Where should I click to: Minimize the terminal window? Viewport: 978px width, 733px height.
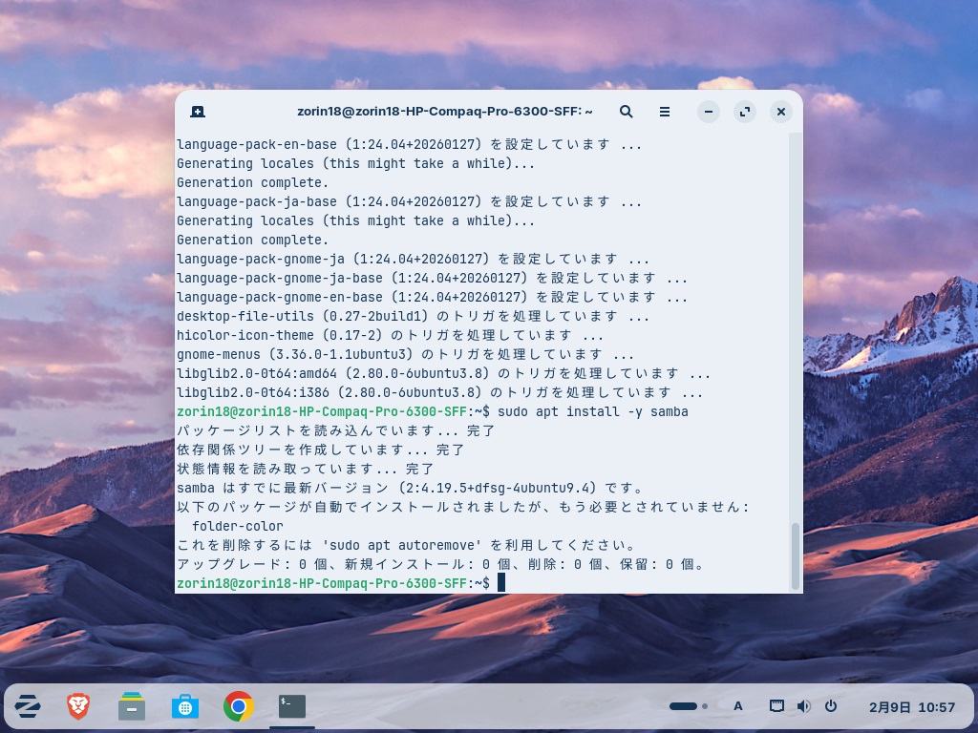709,112
